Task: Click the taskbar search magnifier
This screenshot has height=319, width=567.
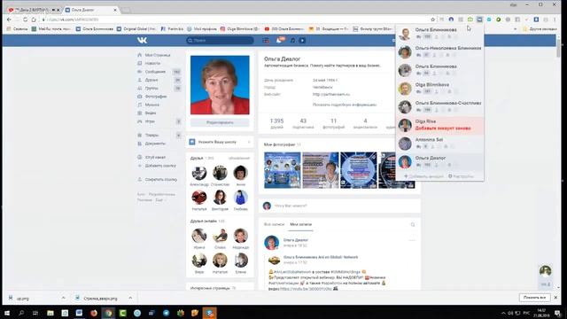Action: pos(21,313)
